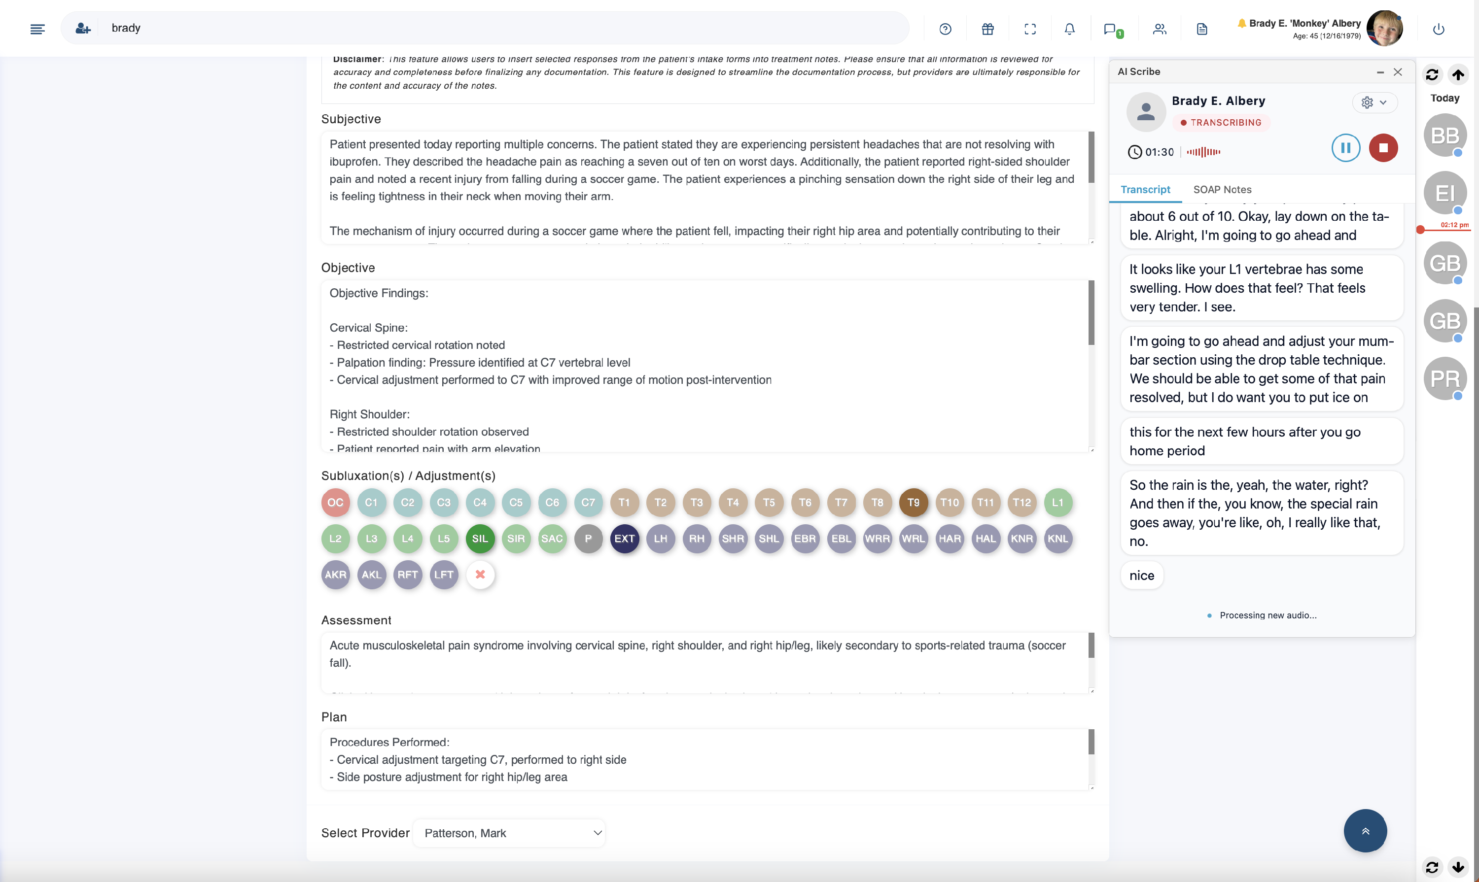
Task: Click the add patient icon
Action: tap(83, 29)
